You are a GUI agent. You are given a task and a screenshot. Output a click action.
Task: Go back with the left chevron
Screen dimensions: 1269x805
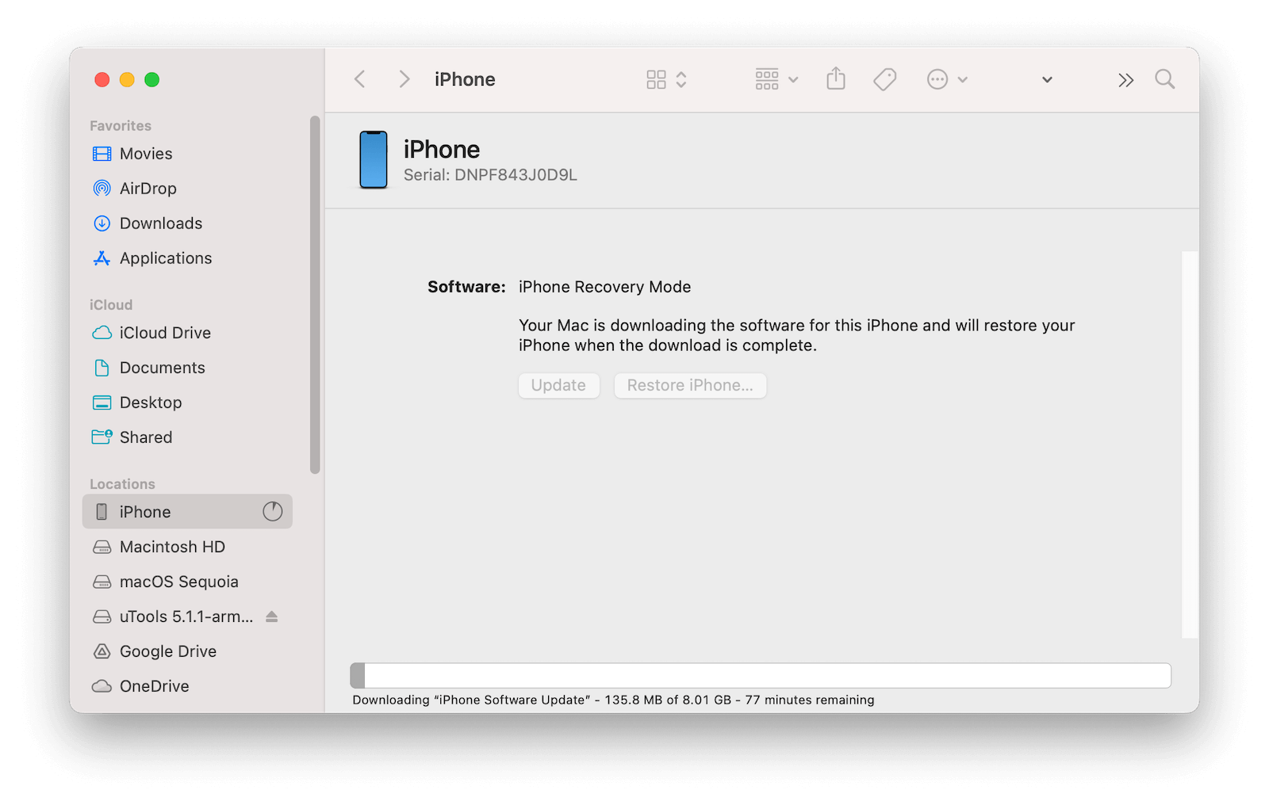coord(360,79)
